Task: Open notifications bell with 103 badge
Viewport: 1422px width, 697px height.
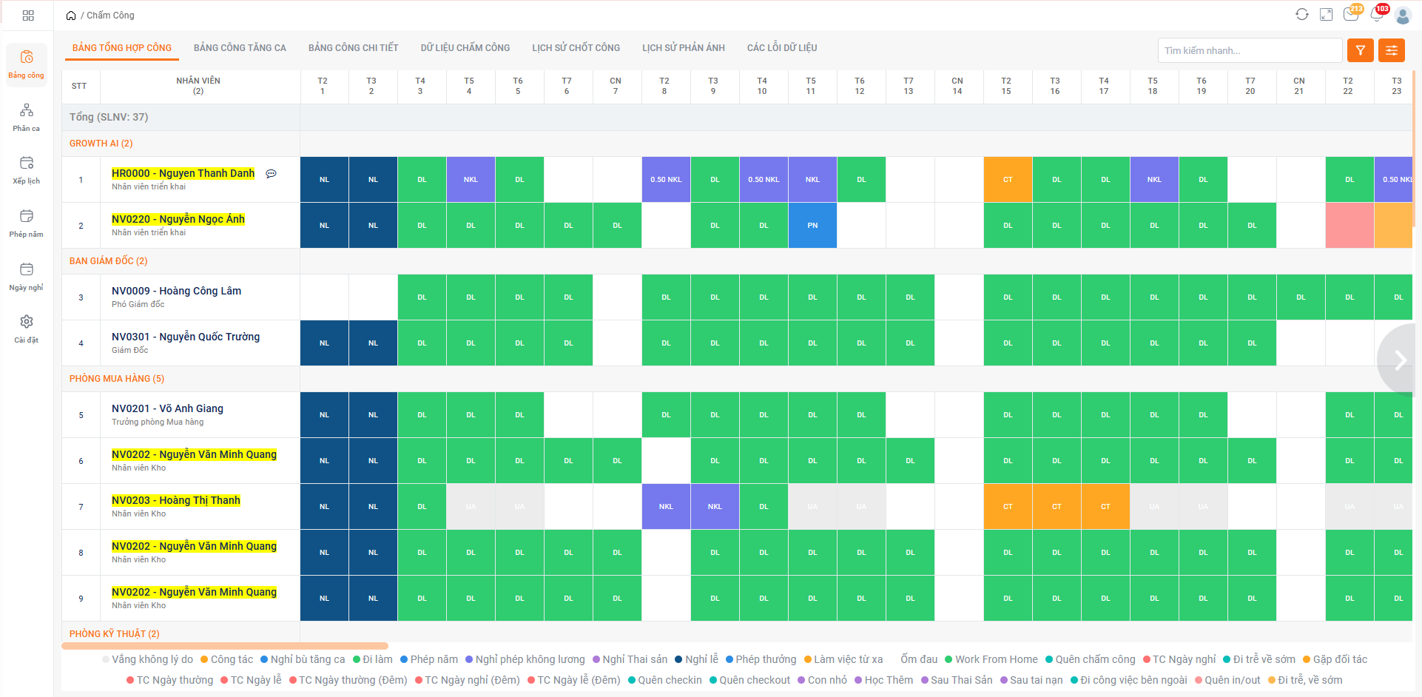Action: (1376, 15)
